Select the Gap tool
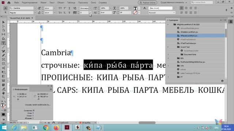The width and height of the screenshot is (234, 131). [3, 34]
